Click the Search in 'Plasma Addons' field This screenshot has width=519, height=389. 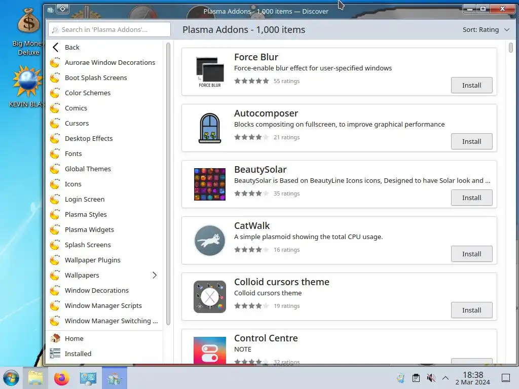tap(109, 29)
